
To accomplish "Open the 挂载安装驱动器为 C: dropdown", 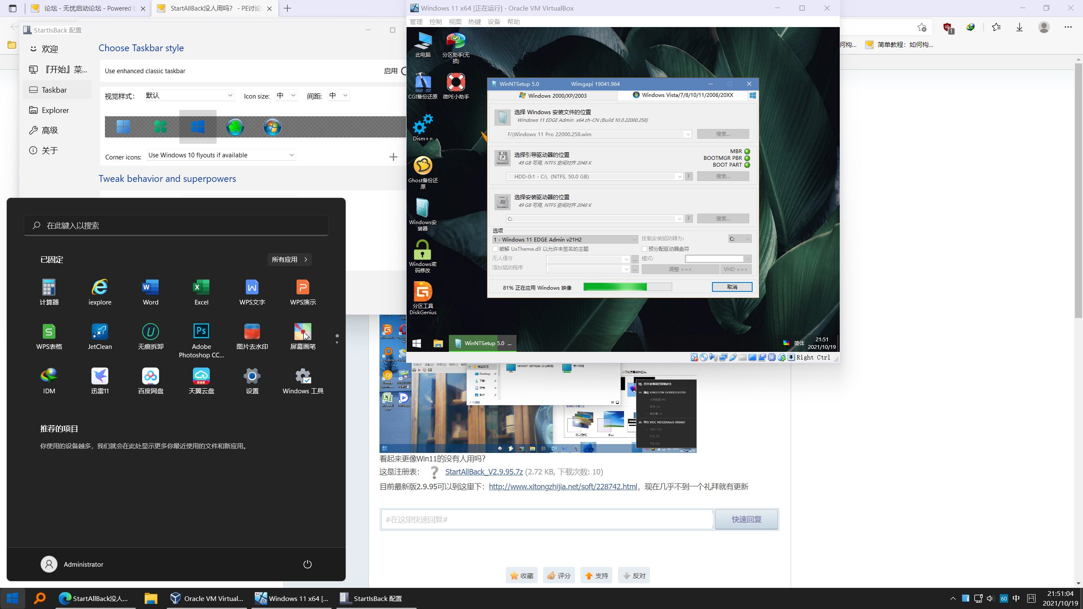I will tap(739, 239).
